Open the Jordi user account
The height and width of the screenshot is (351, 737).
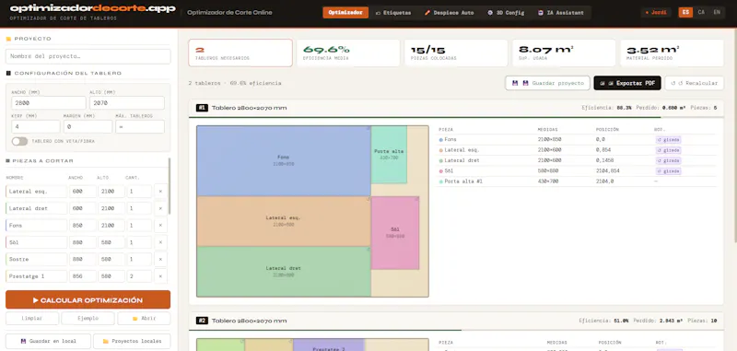(x=656, y=13)
